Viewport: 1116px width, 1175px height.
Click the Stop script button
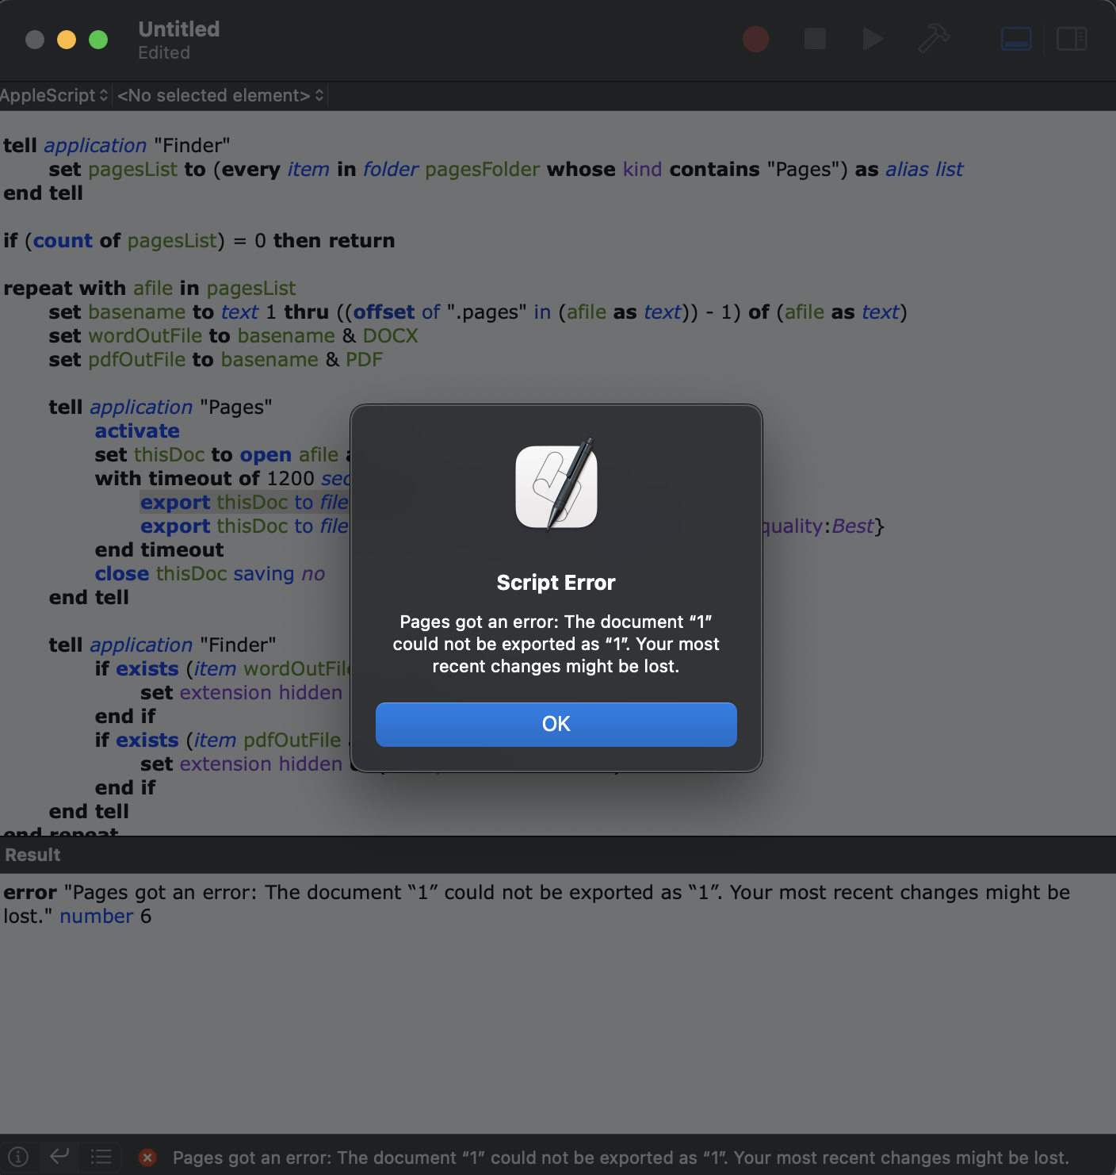pyautogui.click(x=815, y=39)
